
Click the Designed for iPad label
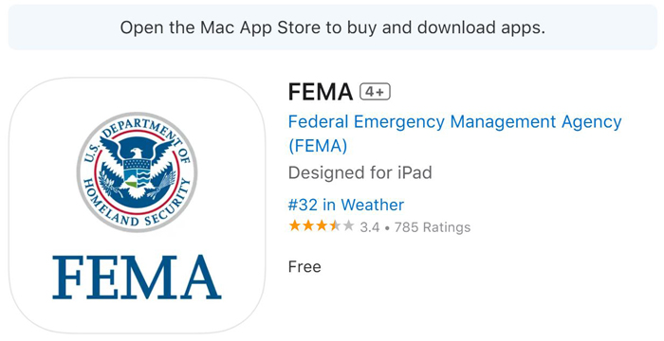point(360,172)
